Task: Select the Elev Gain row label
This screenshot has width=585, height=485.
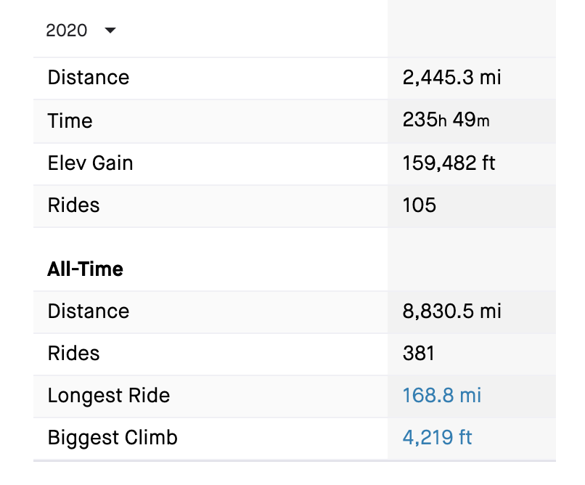Action: click(90, 163)
